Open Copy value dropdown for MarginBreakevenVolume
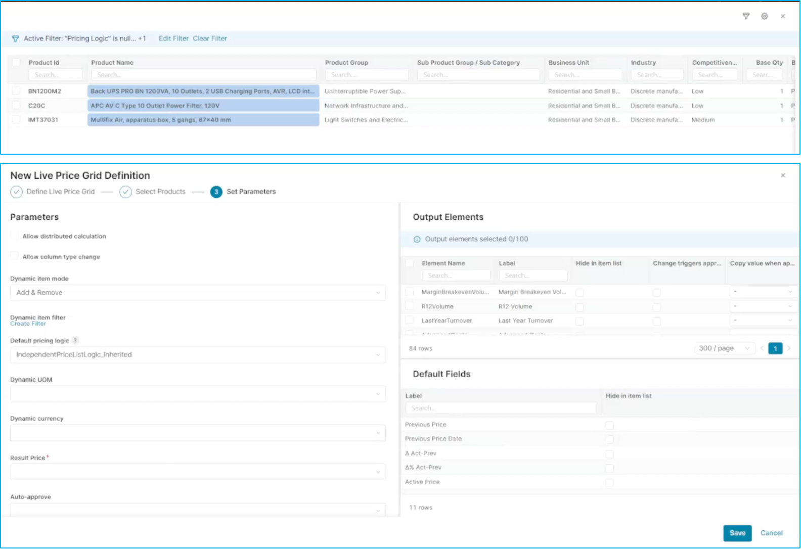 [763, 292]
